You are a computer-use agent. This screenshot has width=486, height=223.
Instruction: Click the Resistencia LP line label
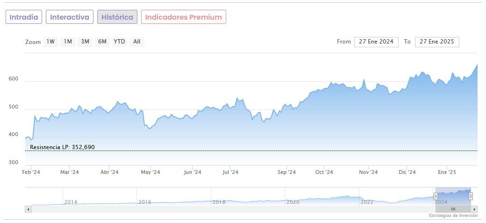[62, 147]
